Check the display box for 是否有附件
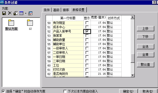Image resolution: width=158 pixels, height=93 pixels. (x=87, y=74)
